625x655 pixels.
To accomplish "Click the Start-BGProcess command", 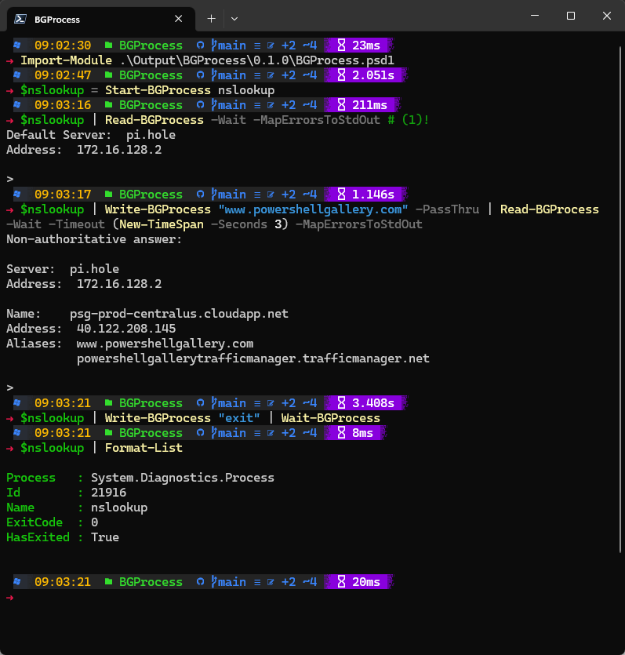I will [158, 90].
